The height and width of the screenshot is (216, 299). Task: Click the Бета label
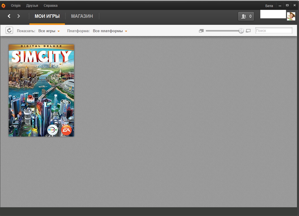coord(269,6)
